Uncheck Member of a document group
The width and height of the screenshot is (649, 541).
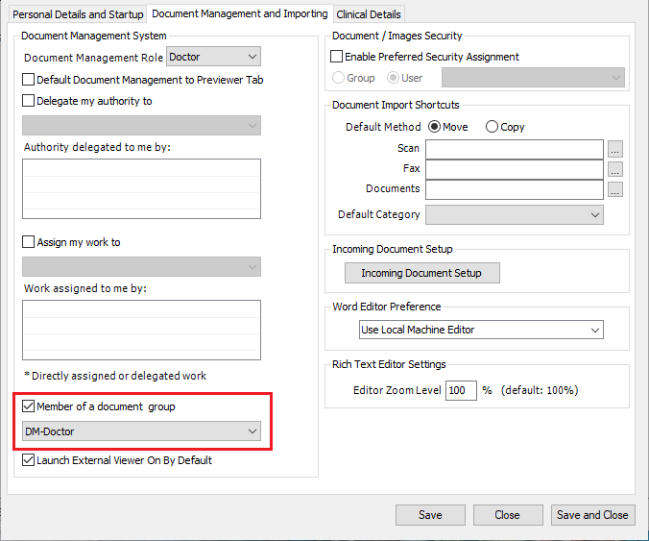(28, 406)
